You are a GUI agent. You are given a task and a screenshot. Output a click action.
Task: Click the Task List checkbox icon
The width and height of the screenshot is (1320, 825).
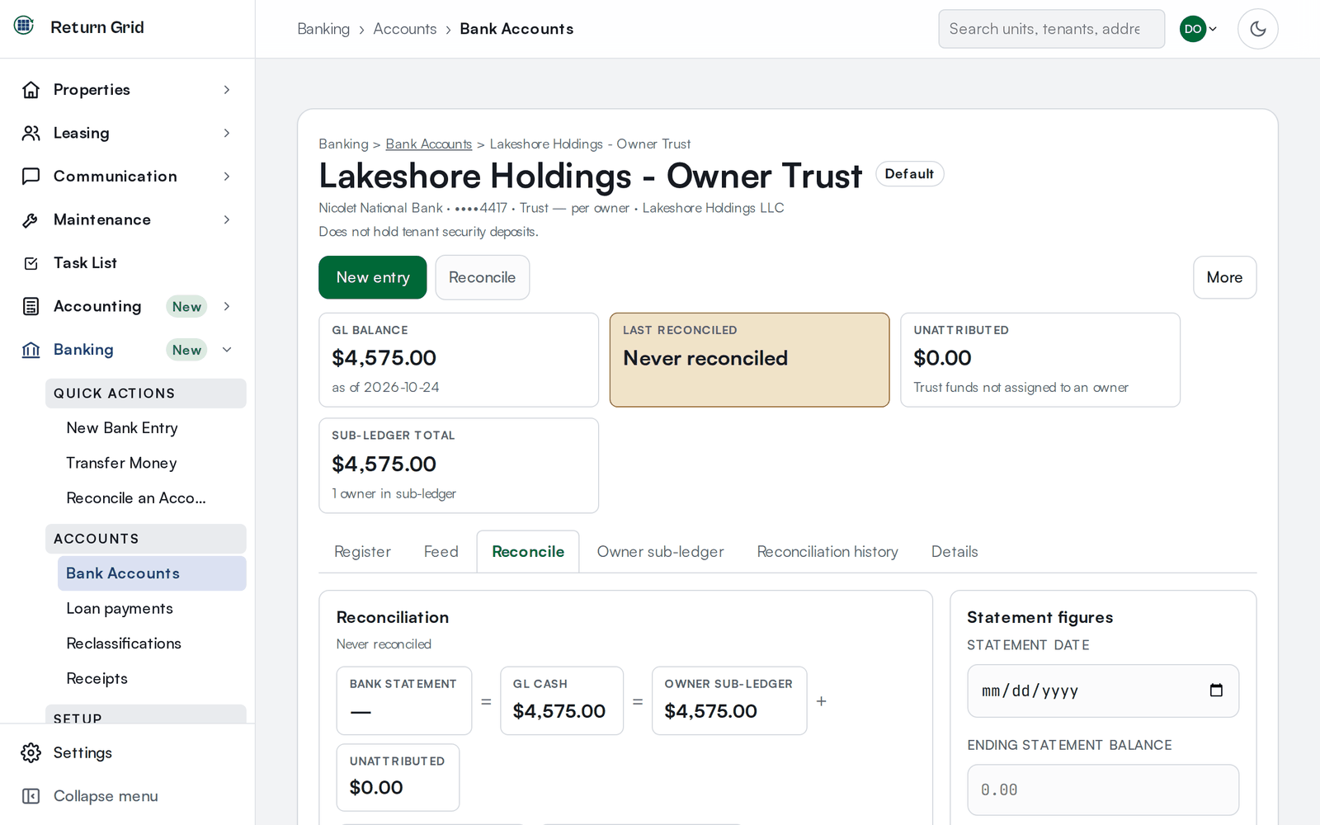[31, 263]
